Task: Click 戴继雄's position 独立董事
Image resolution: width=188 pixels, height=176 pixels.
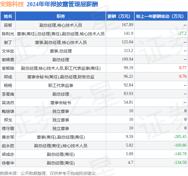Action: pyautogui.click(x=61, y=111)
